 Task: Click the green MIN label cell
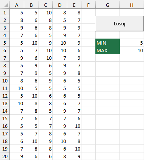pyautogui.click(x=107, y=43)
